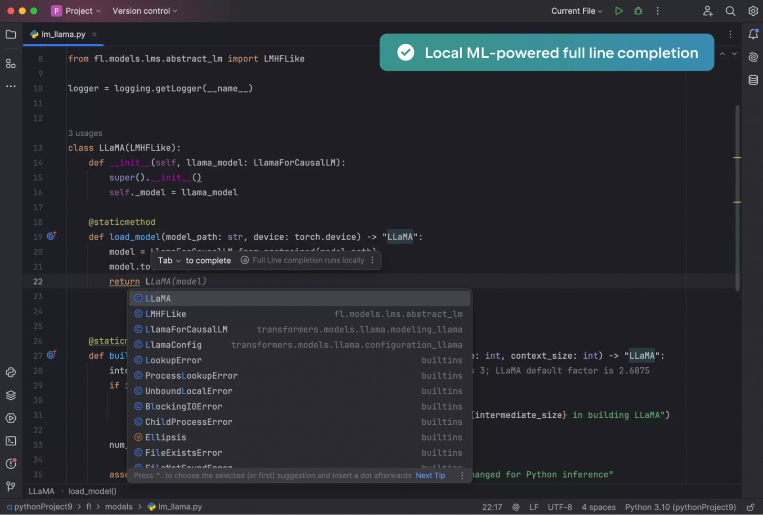Open Search Everywhere with the magnifier icon

(730, 10)
